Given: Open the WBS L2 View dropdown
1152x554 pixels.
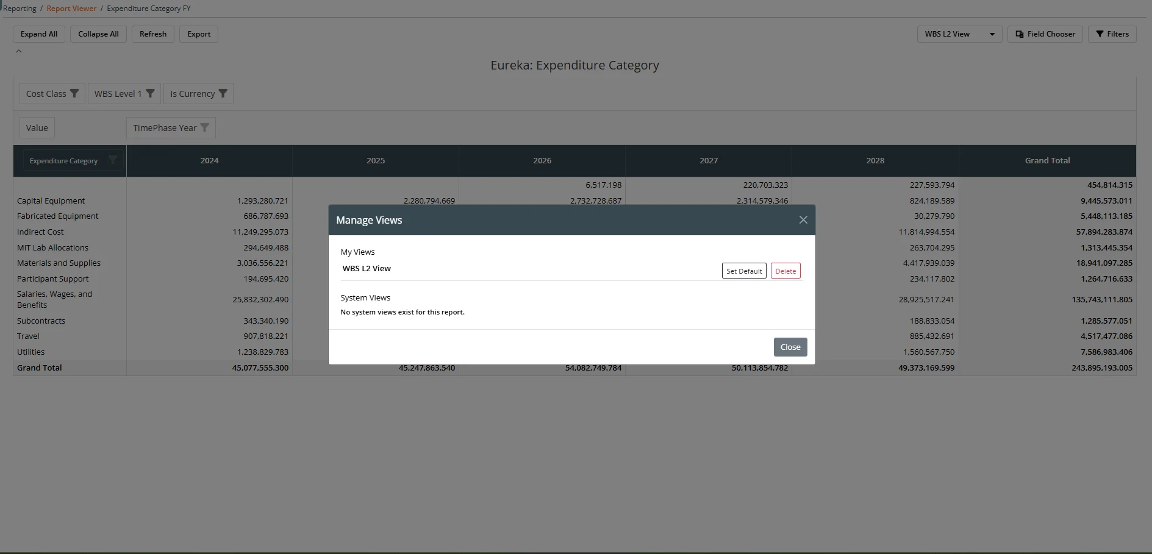Looking at the screenshot, I should click(x=959, y=34).
